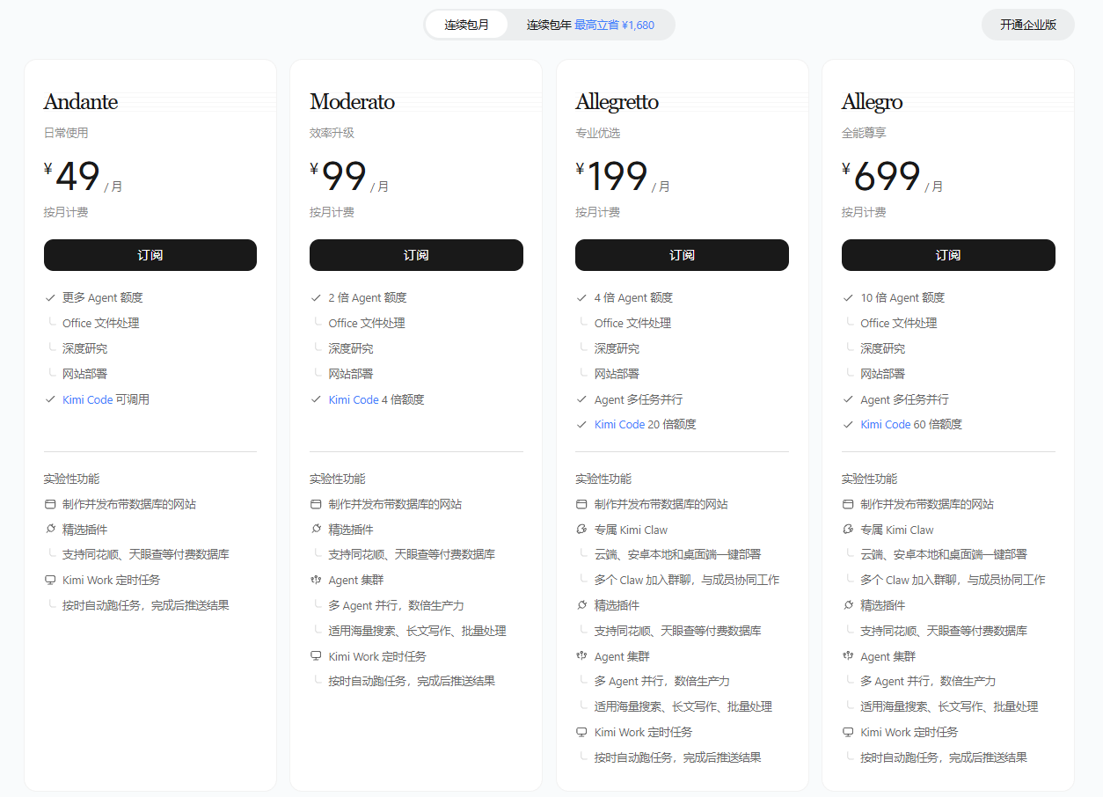Click Kimi Work monitor icon in Andante

[x=50, y=581]
